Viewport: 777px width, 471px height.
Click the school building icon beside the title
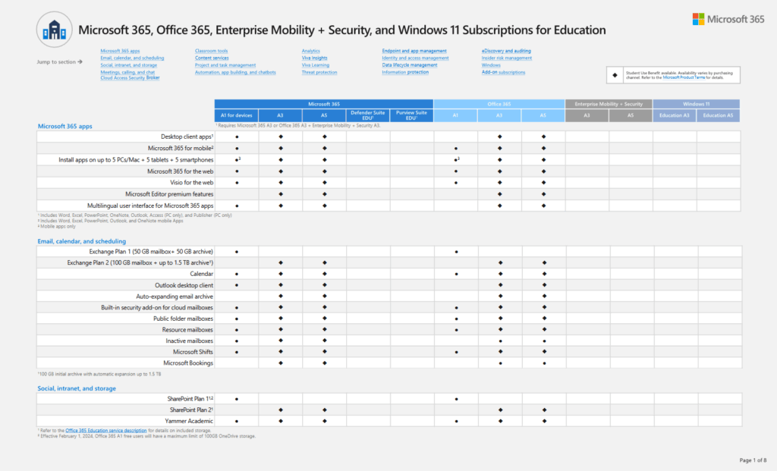click(x=54, y=30)
